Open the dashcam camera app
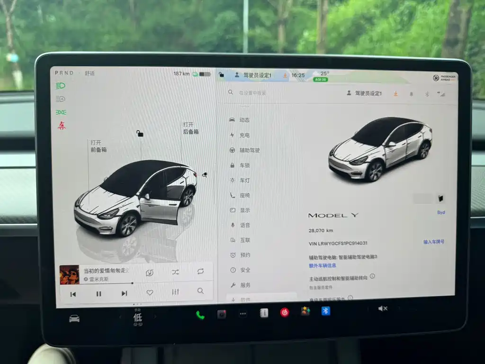 [x=222, y=315]
